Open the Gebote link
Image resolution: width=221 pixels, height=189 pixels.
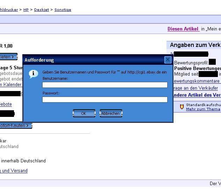tap(6, 104)
